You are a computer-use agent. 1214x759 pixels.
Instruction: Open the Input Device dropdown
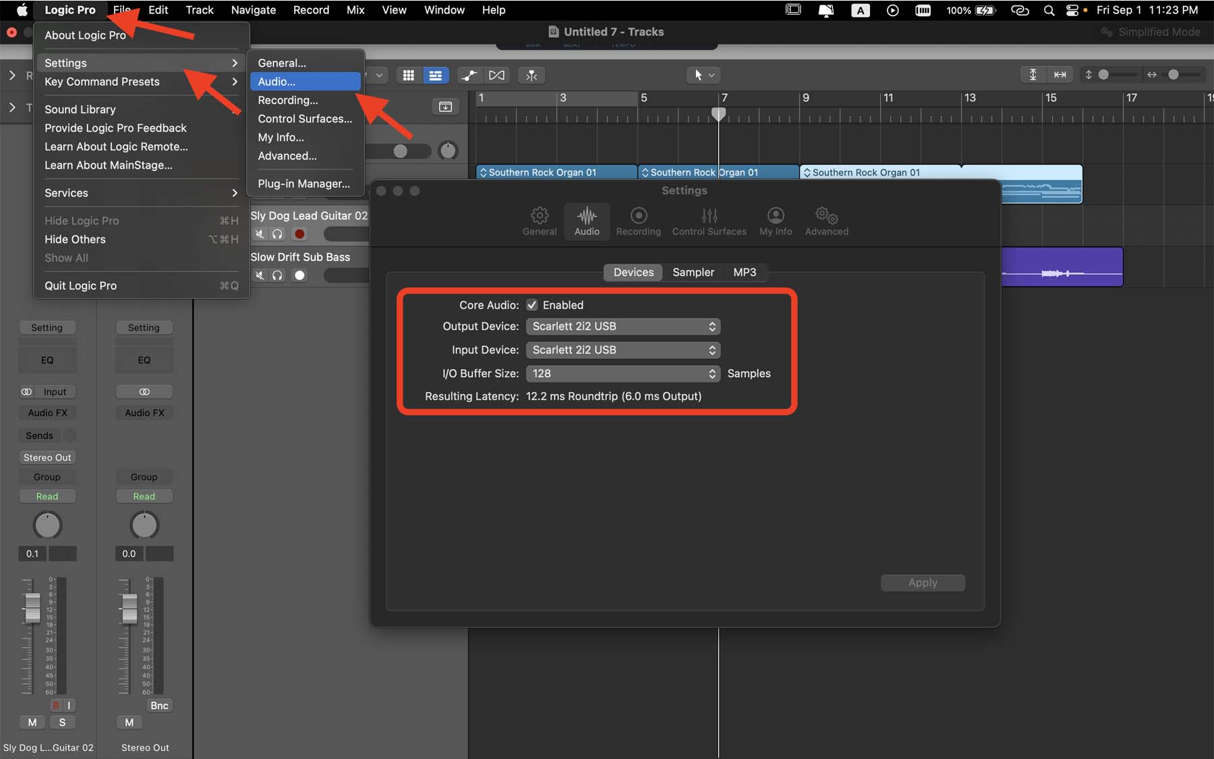(x=623, y=350)
